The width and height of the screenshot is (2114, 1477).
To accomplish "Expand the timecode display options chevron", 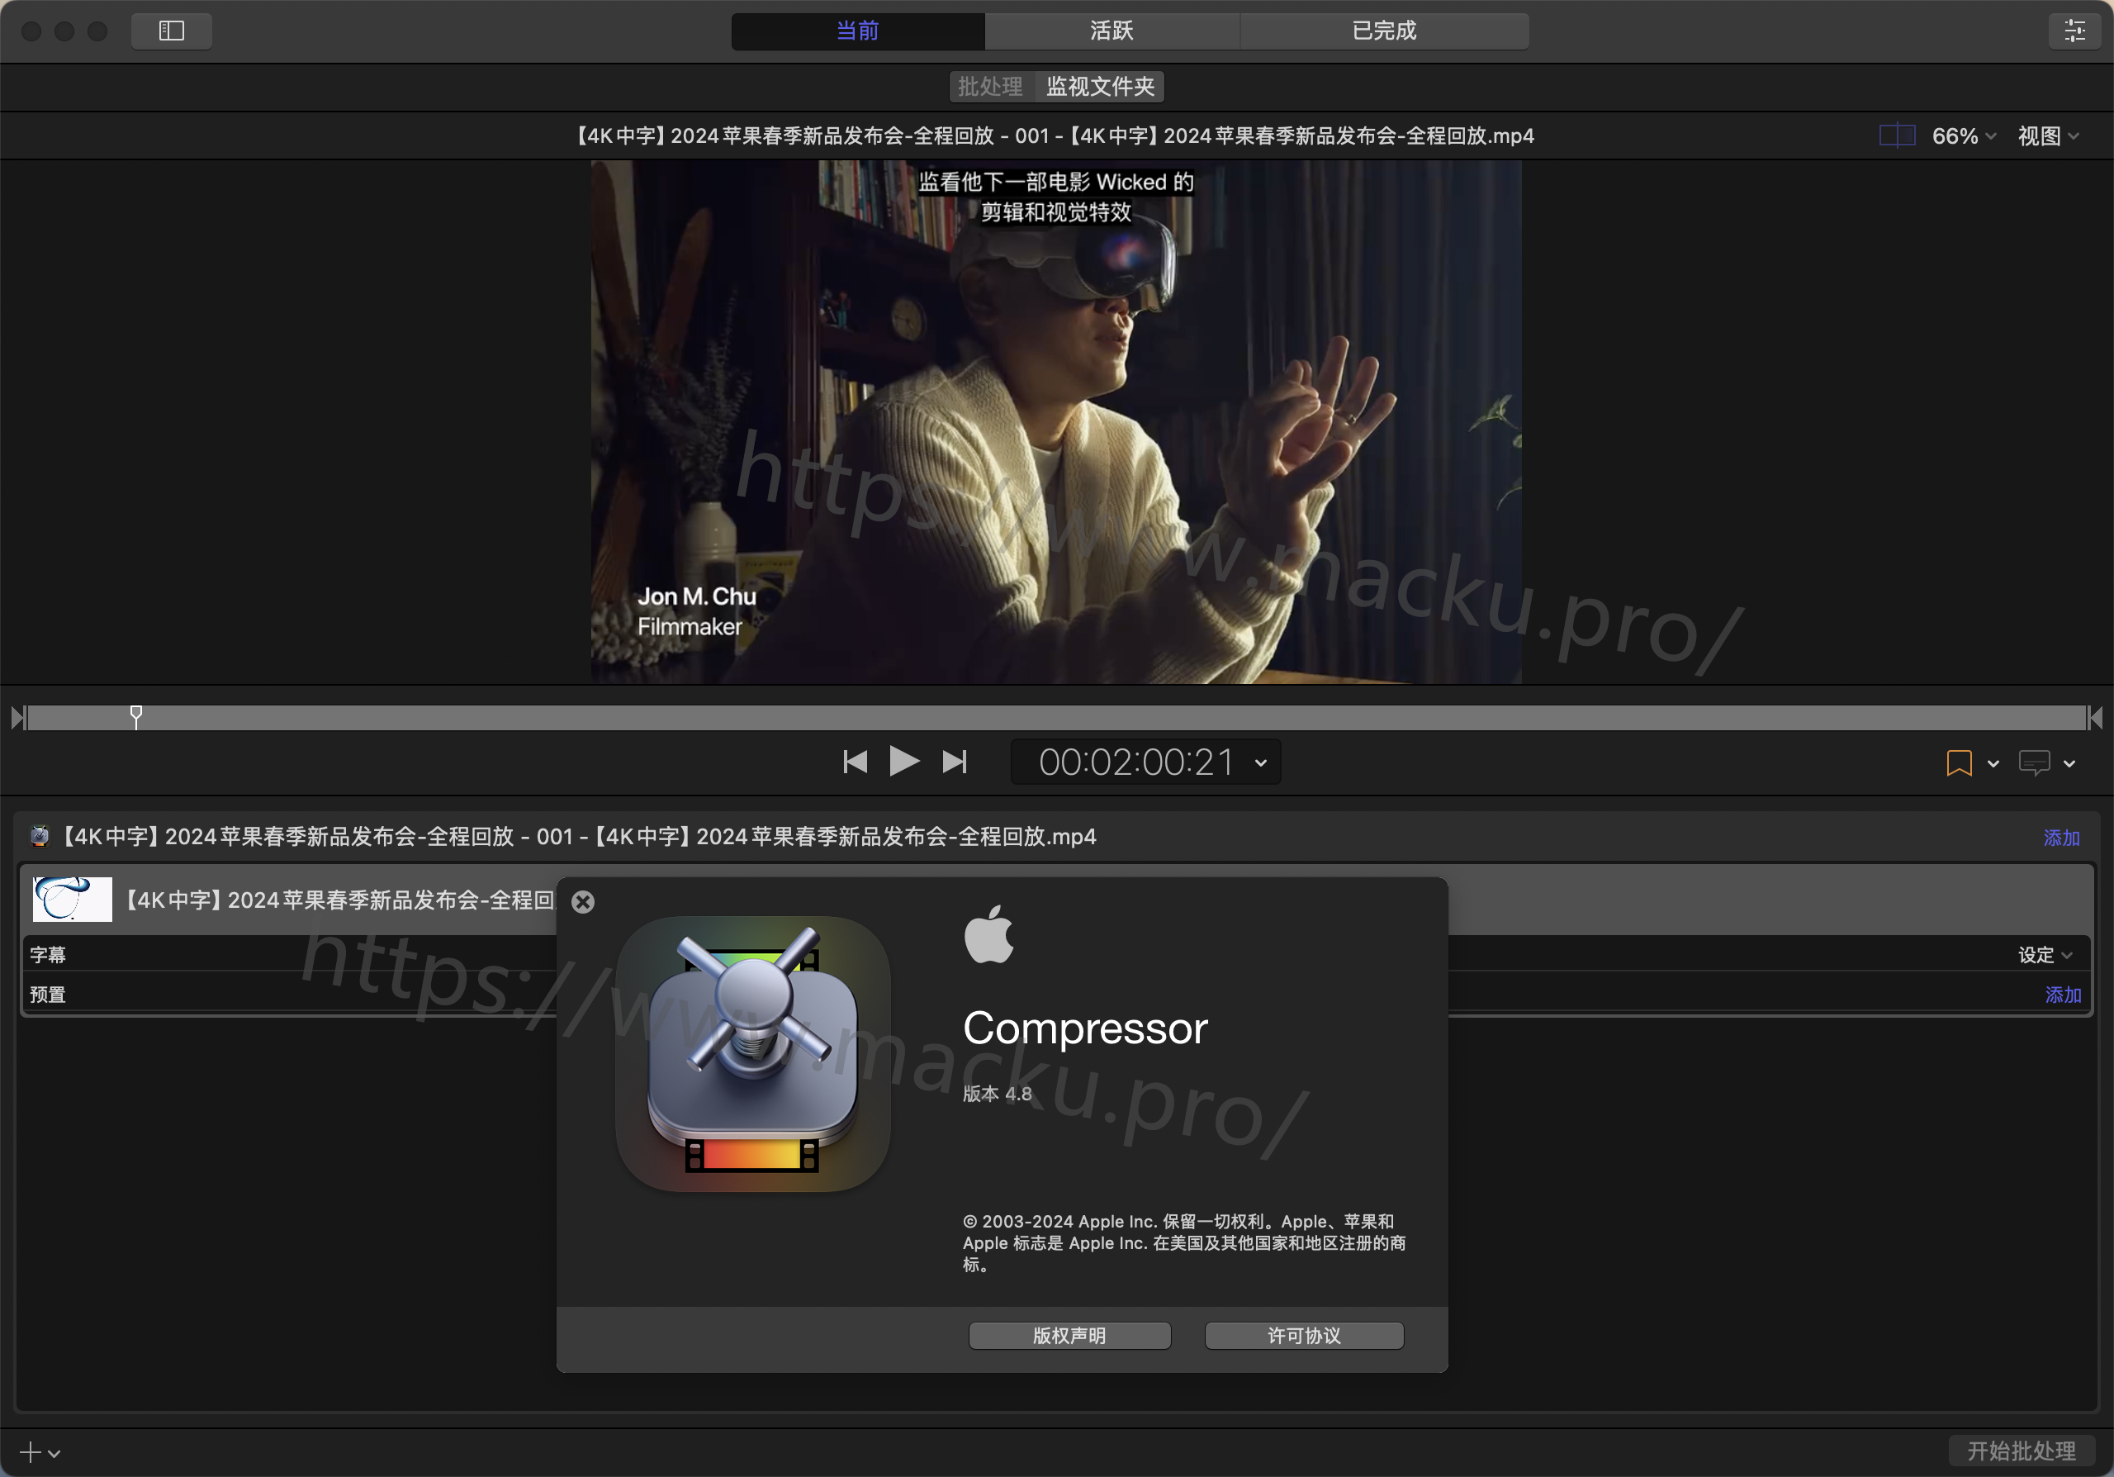I will (1260, 762).
